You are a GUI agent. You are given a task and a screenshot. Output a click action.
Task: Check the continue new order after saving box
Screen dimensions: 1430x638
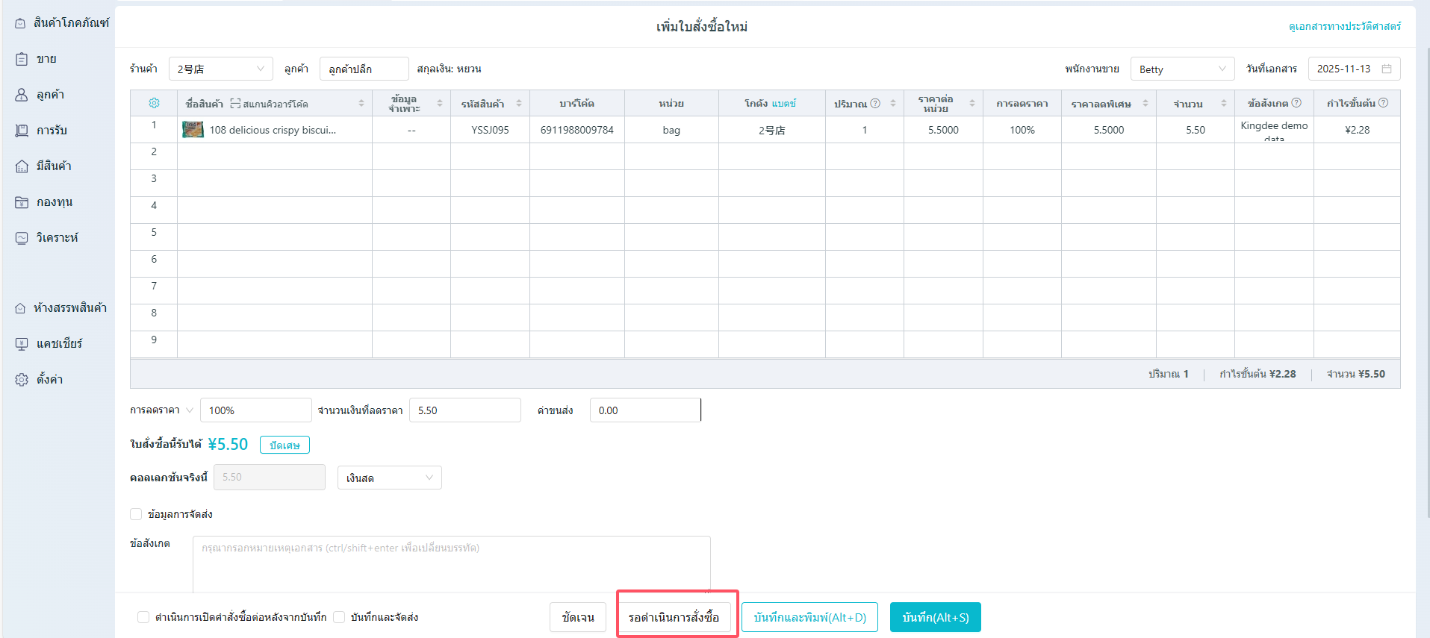[143, 617]
